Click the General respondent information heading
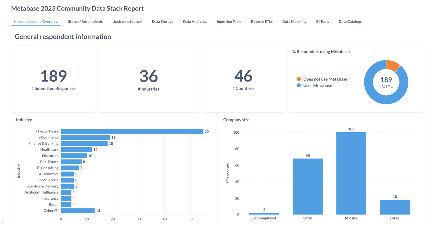This screenshot has width=430, height=226. pos(63,37)
